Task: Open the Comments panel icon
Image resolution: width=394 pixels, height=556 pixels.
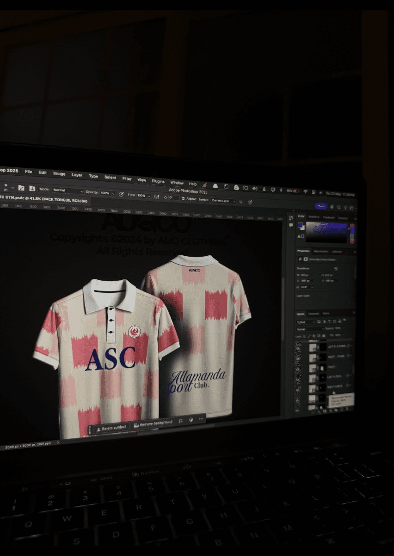Action: (291, 225)
